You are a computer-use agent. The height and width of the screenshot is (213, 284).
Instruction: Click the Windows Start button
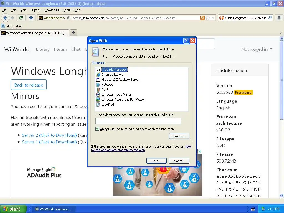tap(13, 209)
